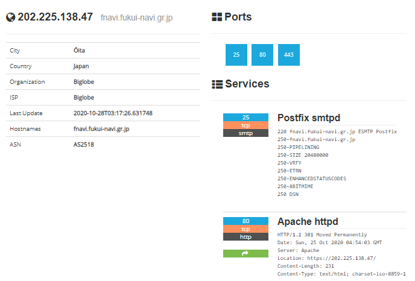Open the green redirect arrow button
415x281 pixels.
(x=246, y=253)
